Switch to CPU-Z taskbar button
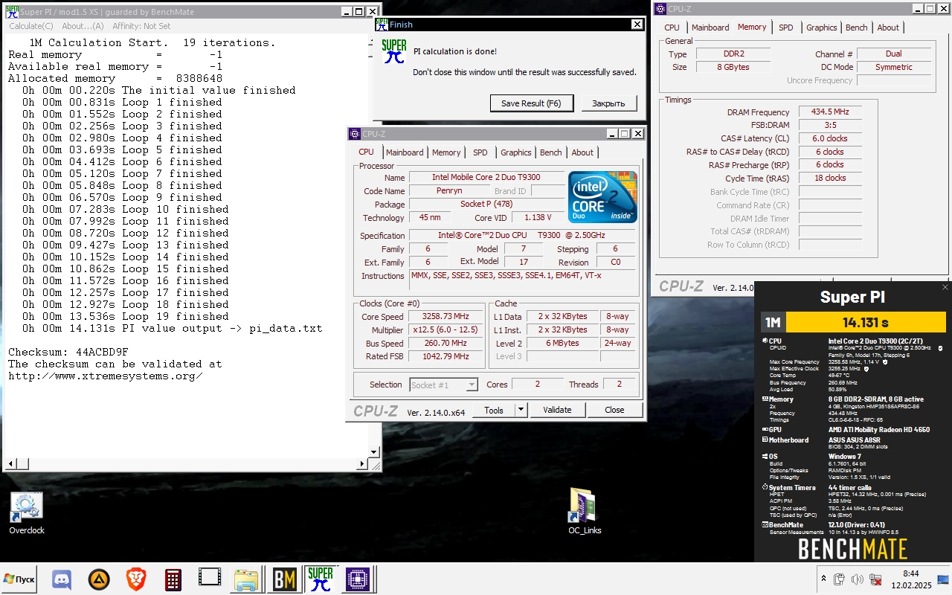The width and height of the screenshot is (952, 595). click(x=357, y=579)
